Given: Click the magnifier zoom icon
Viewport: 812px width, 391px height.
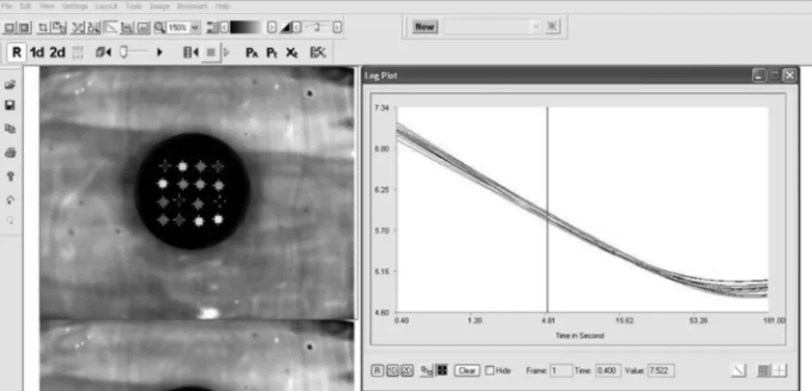Looking at the screenshot, I should (159, 27).
